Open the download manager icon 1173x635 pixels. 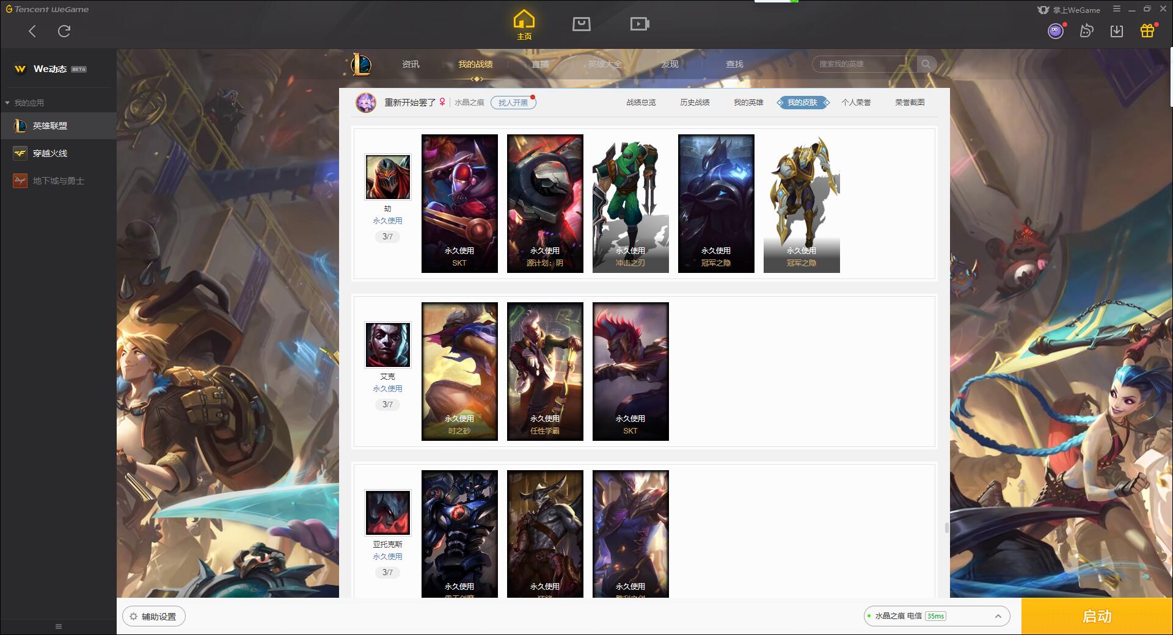(x=1117, y=31)
